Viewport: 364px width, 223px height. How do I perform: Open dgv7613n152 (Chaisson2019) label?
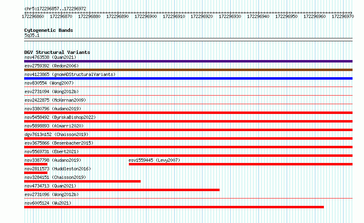56,134
